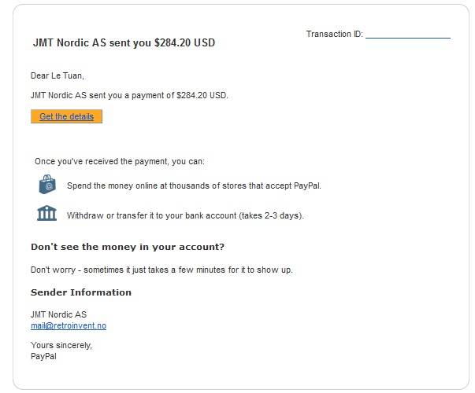Viewport: 475px width, 393px height.
Task: Click the 'sent you a payment of' sentence
Action: pyautogui.click(x=128, y=95)
